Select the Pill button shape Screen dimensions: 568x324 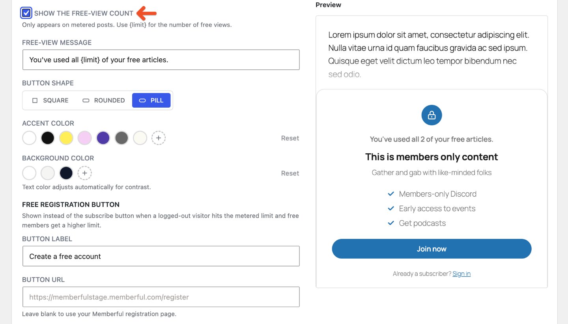(x=151, y=101)
